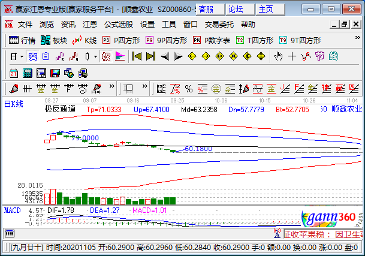This screenshot has width=365, height=256.
Task: Expand the drawing toolbar overflow chevron
Action: (x=112, y=86)
